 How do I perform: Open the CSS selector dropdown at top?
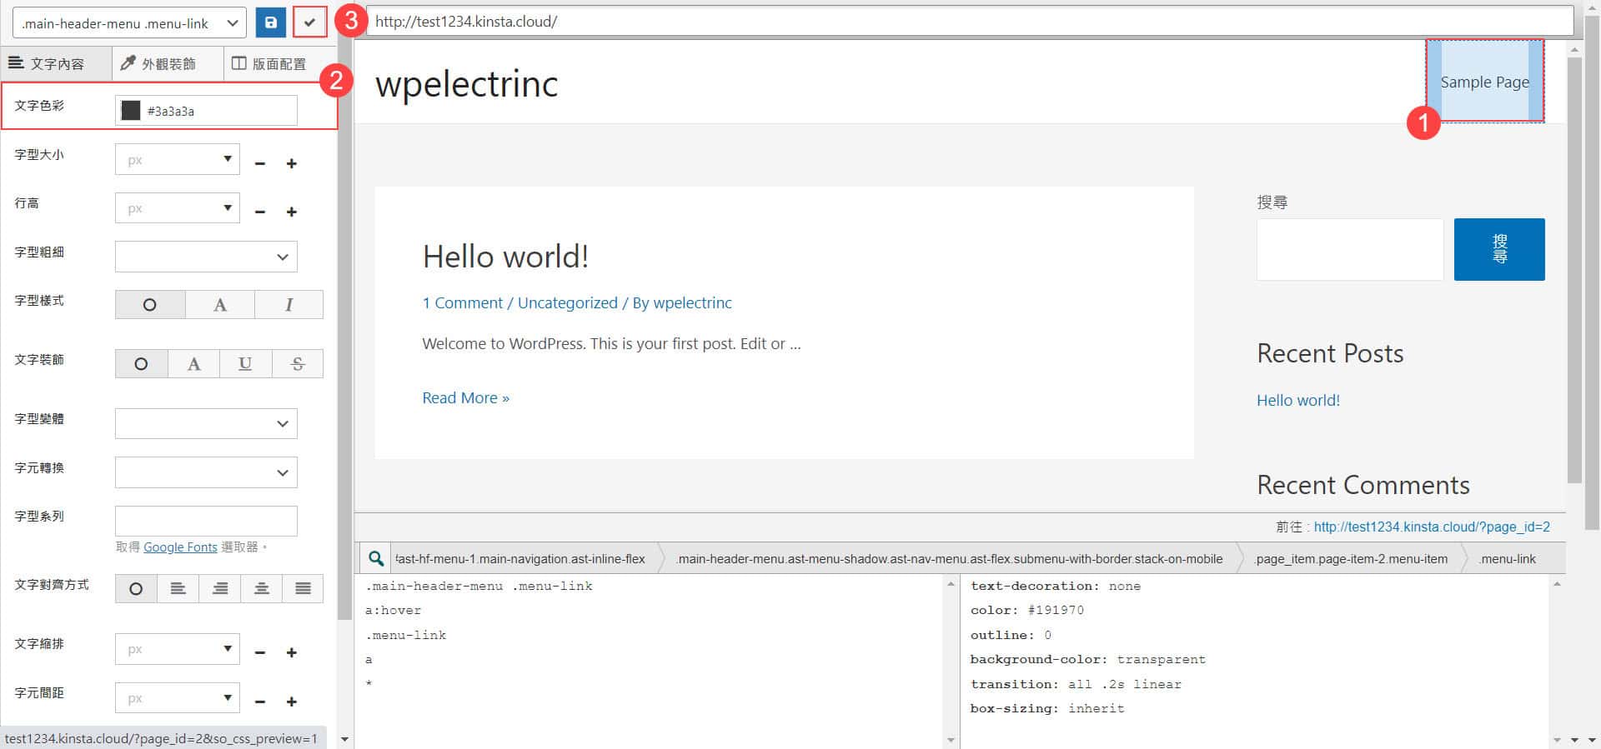(x=129, y=23)
